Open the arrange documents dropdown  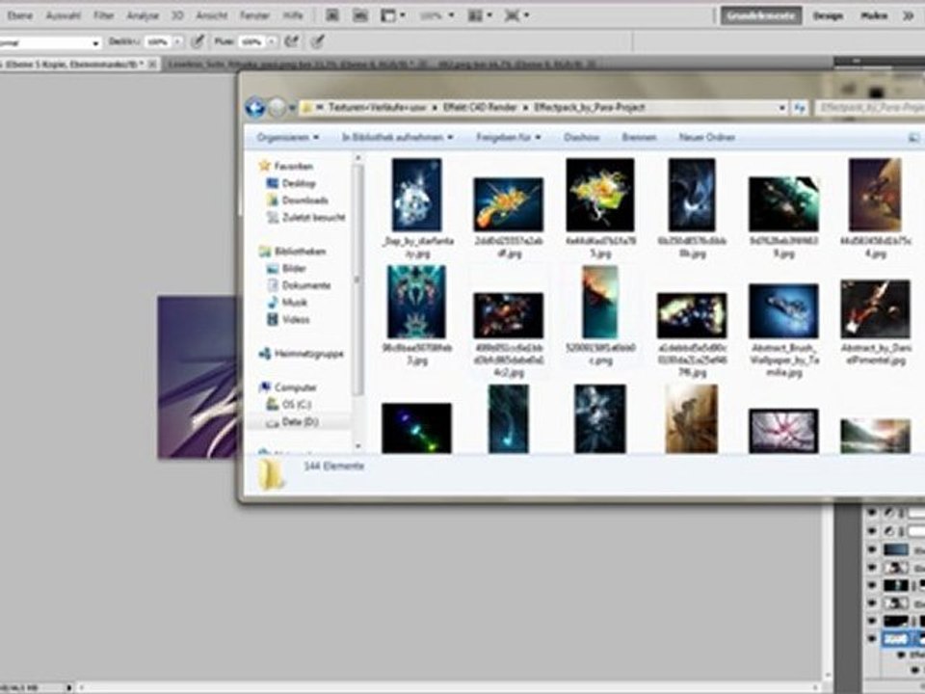tap(481, 16)
